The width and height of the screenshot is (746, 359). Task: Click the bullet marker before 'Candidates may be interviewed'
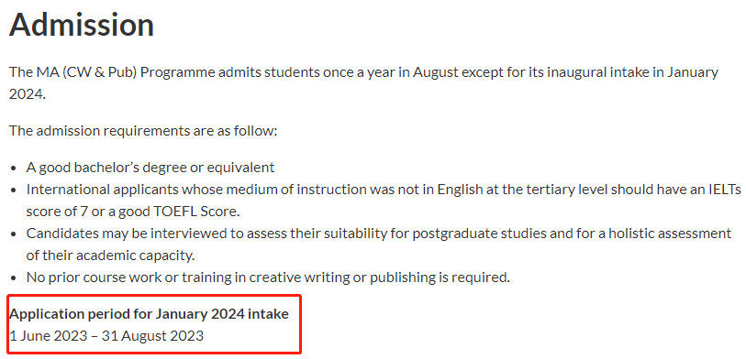click(x=16, y=234)
